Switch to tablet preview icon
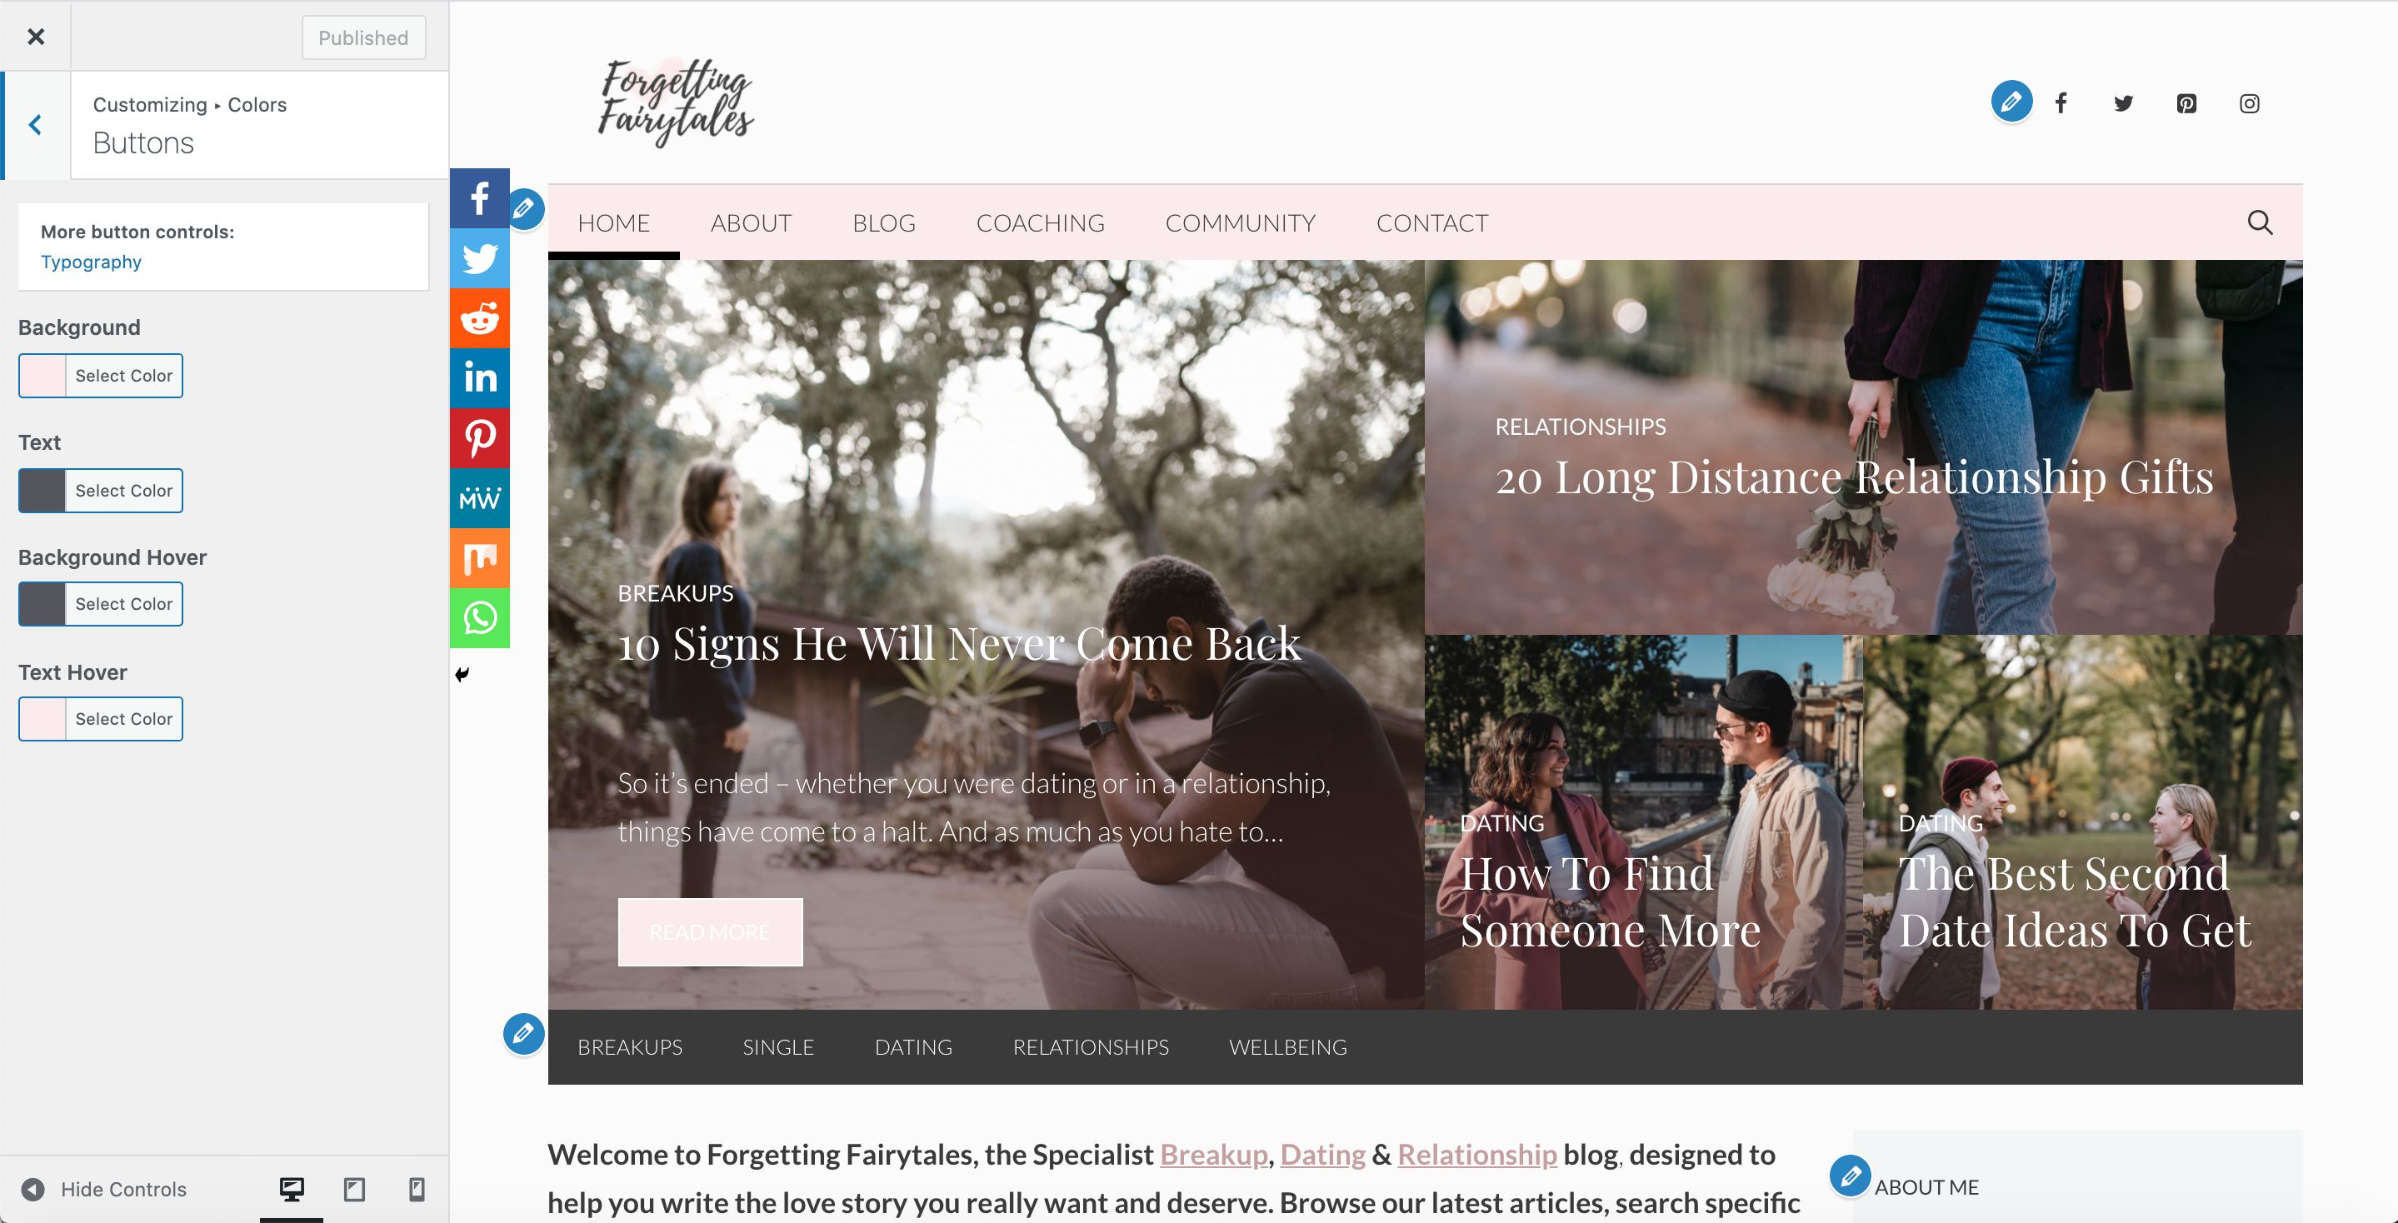Screen dimensions: 2398x1223 click(x=354, y=1189)
